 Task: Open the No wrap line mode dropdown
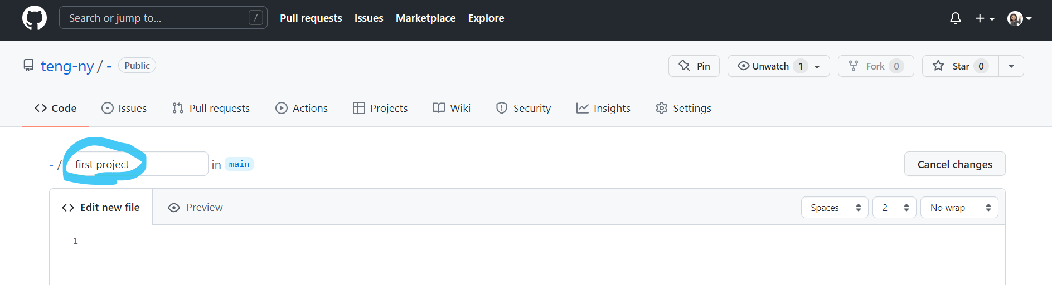tap(959, 208)
